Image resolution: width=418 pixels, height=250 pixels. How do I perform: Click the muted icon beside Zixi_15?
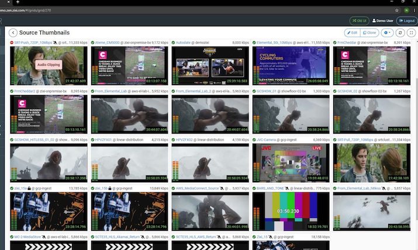click(x=270, y=237)
